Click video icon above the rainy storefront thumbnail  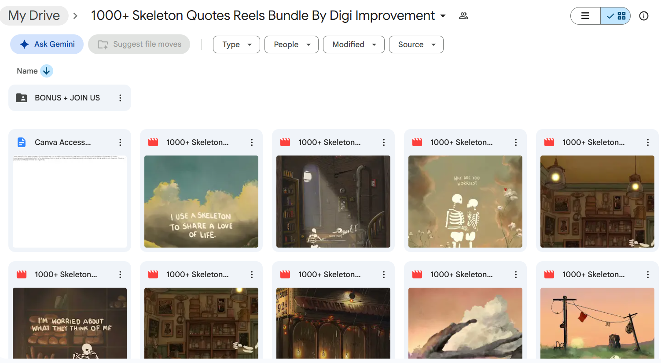point(285,274)
